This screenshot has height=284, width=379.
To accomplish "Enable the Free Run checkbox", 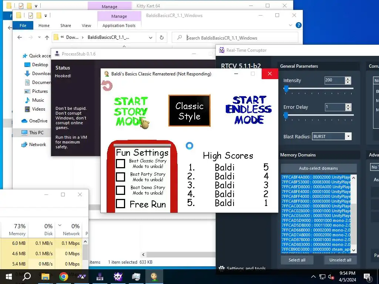I will click(x=120, y=204).
